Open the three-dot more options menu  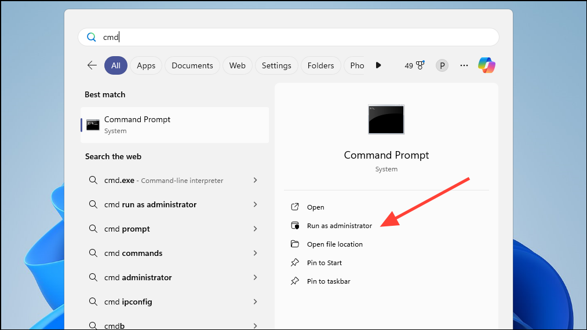[x=464, y=65]
